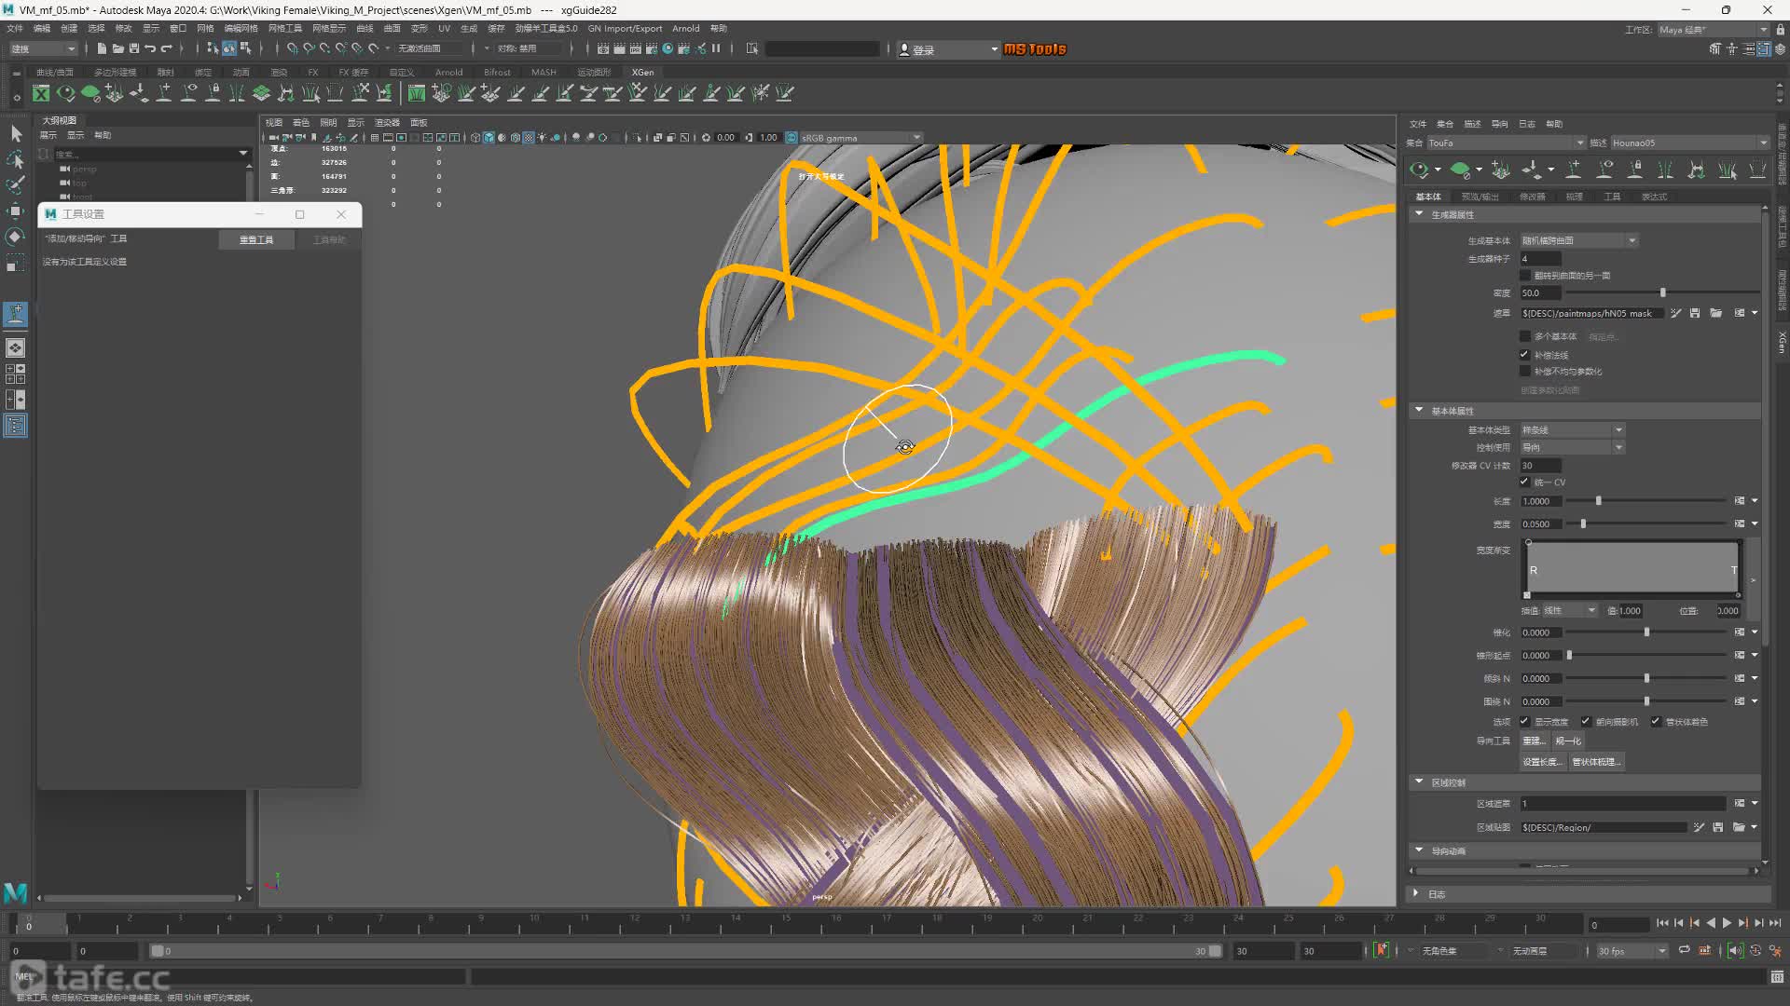The image size is (1790, 1006).
Task: Click the single pane layout icon
Action: [x=16, y=347]
